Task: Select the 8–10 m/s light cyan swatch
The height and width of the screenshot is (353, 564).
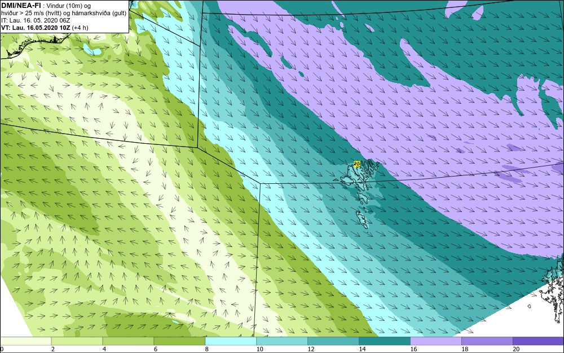Action: pos(231,341)
